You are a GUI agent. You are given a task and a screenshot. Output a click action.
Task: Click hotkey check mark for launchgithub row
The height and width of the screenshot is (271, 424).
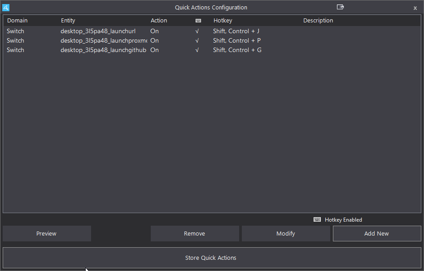point(197,50)
